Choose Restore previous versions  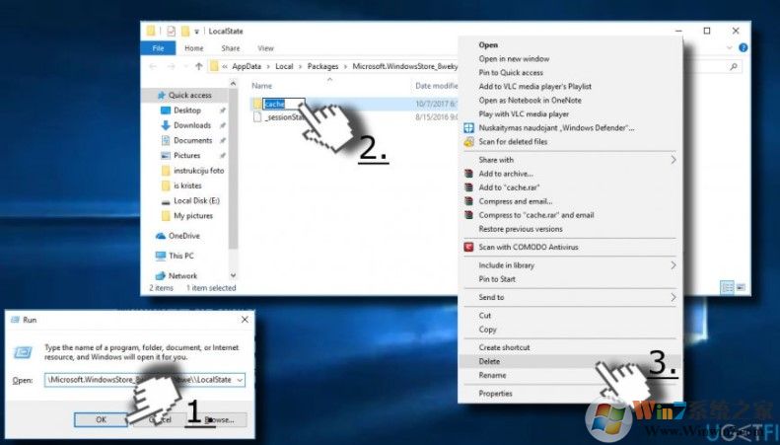521,229
